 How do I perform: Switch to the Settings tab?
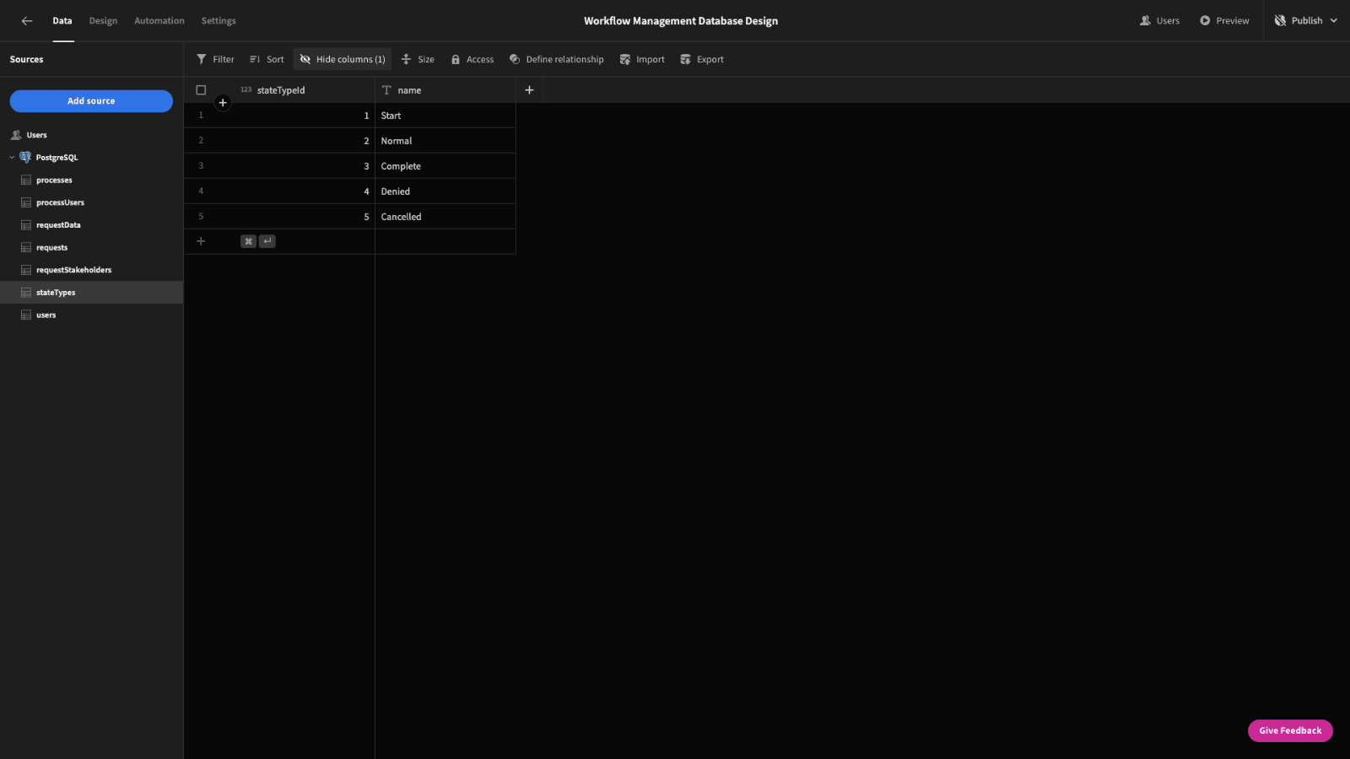(x=219, y=21)
